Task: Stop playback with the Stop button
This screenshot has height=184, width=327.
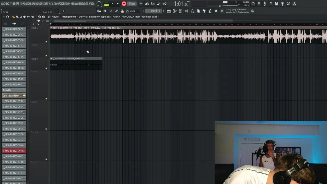Action: 118,4
